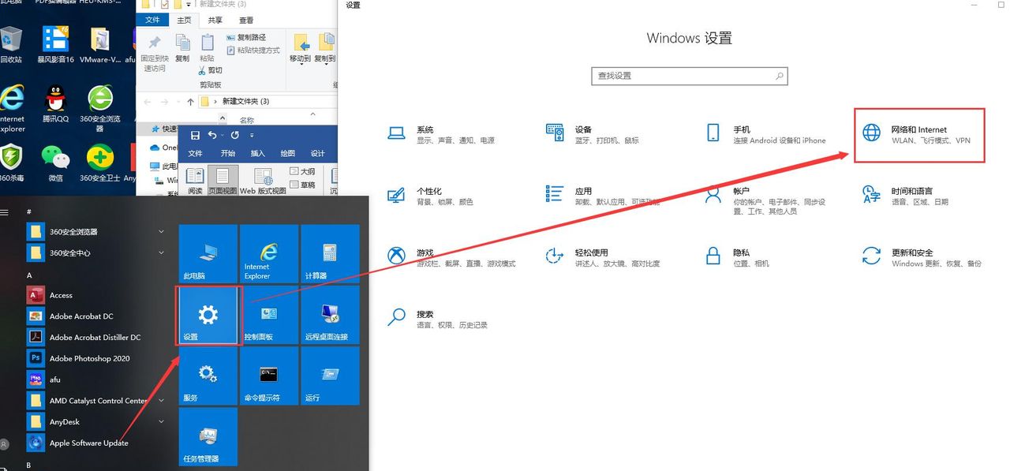
Task: Open the 计算器 tile in Start menu
Action: [x=330, y=252]
